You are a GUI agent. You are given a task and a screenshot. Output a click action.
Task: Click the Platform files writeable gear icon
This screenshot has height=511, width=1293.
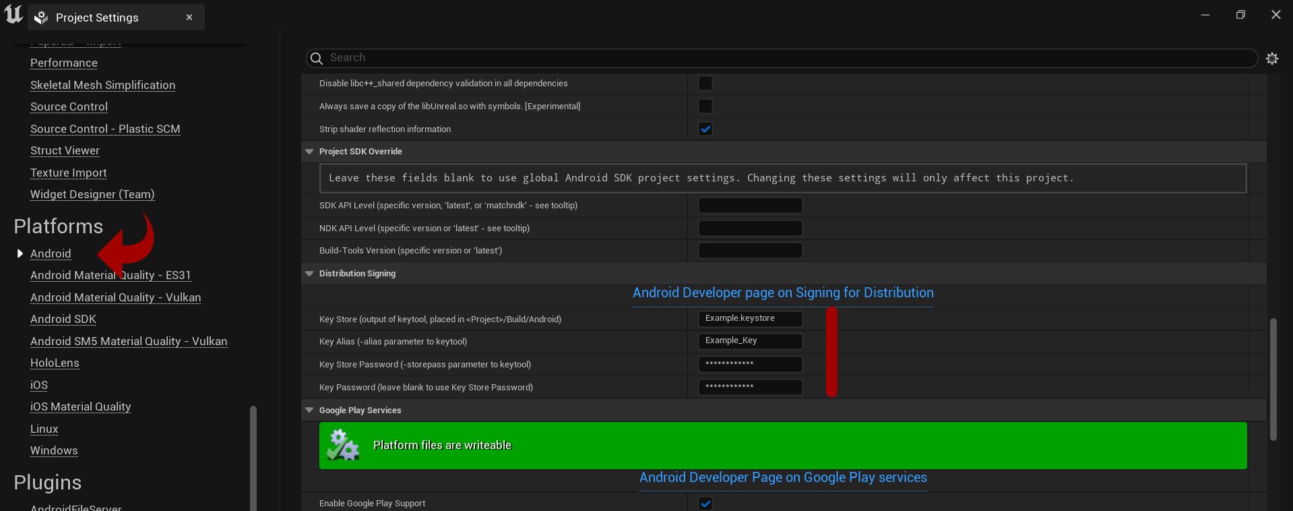point(343,445)
